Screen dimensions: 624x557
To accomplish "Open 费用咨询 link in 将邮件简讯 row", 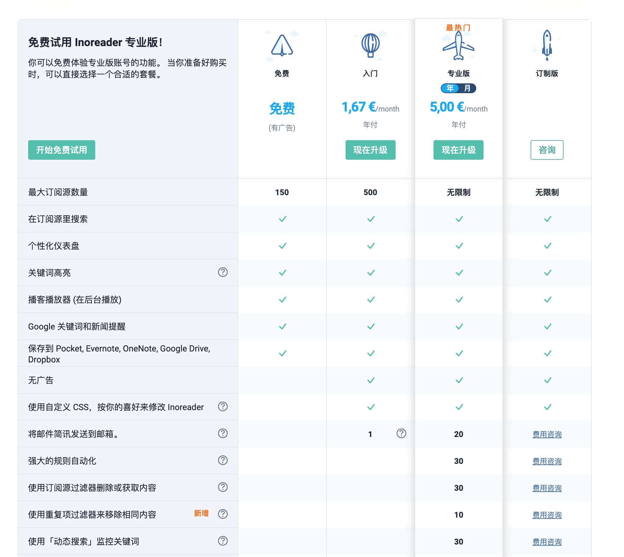I will 547,434.
